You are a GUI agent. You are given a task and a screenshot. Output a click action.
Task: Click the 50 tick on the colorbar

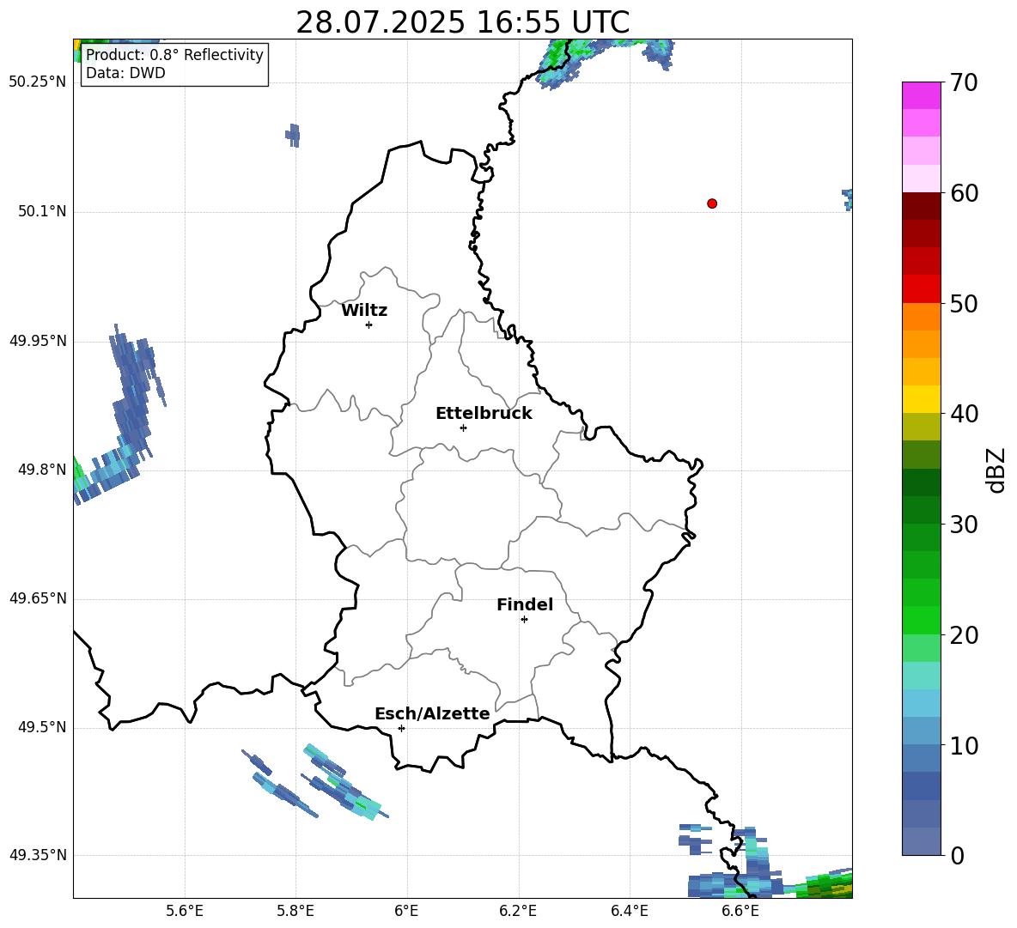[x=964, y=304]
